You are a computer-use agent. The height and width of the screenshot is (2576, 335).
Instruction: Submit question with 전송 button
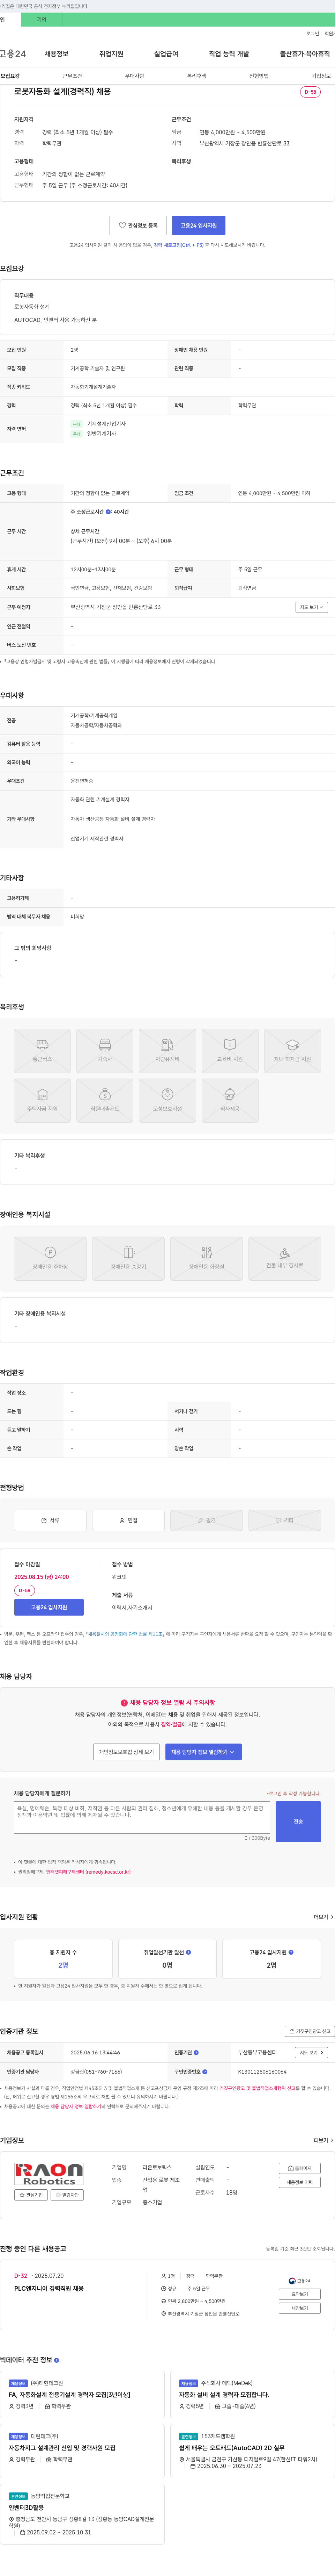click(298, 1821)
